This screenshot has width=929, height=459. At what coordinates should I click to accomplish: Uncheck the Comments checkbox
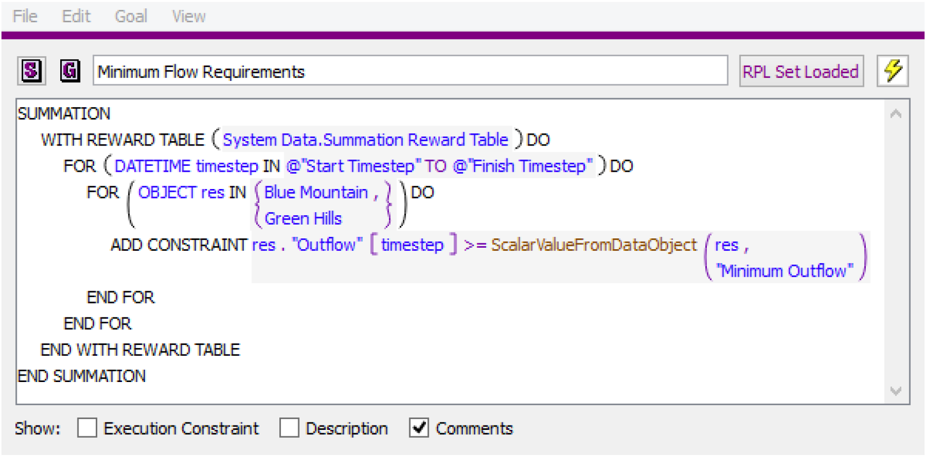[x=419, y=428]
